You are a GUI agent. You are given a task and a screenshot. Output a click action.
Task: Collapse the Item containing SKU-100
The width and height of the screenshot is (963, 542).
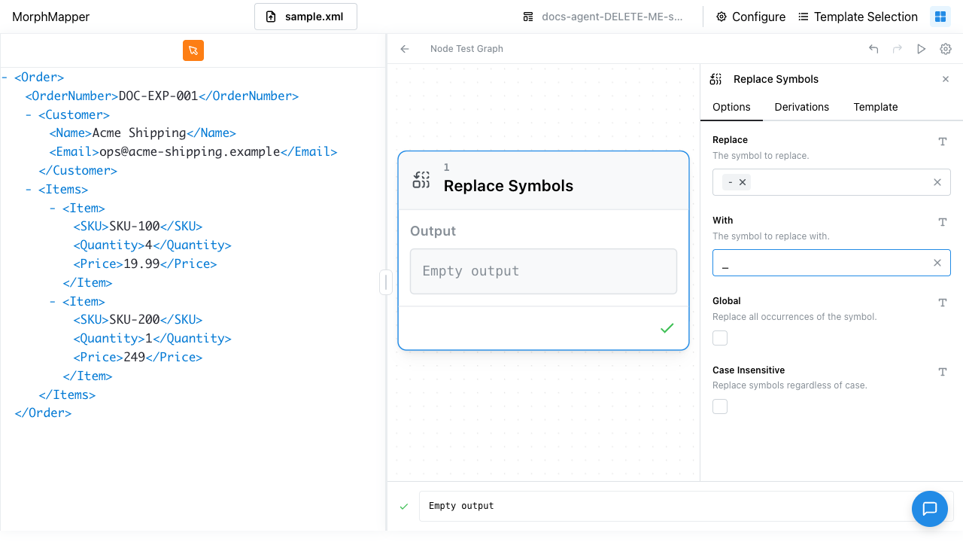53,209
